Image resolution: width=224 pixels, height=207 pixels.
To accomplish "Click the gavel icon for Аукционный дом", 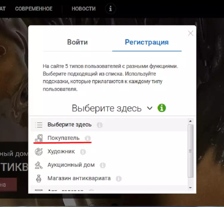I will point(39,165).
